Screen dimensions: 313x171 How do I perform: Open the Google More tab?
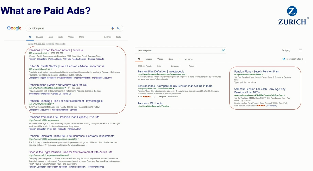82,37
